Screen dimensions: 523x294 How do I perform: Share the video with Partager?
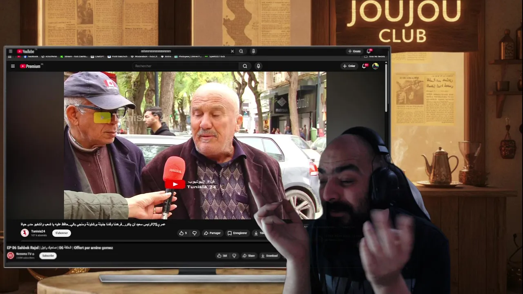pyautogui.click(x=212, y=233)
